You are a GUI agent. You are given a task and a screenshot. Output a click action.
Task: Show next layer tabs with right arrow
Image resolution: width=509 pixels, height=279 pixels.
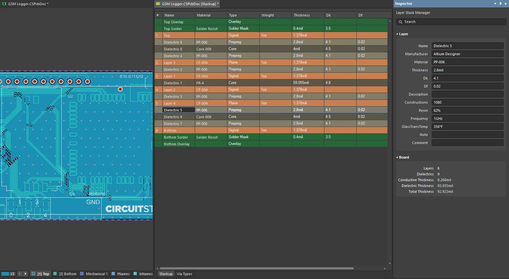(x=25, y=274)
